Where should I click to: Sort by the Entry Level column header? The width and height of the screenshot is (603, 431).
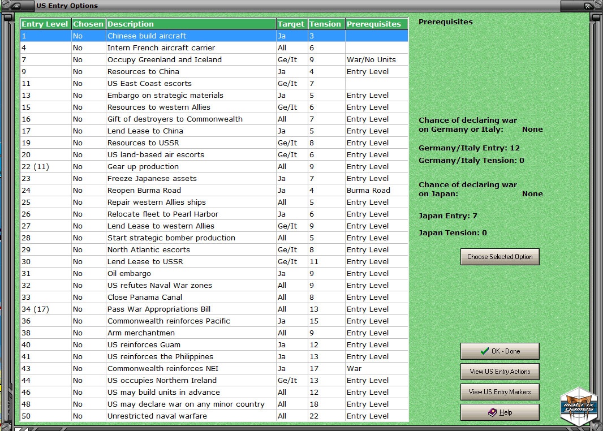pyautogui.click(x=45, y=24)
